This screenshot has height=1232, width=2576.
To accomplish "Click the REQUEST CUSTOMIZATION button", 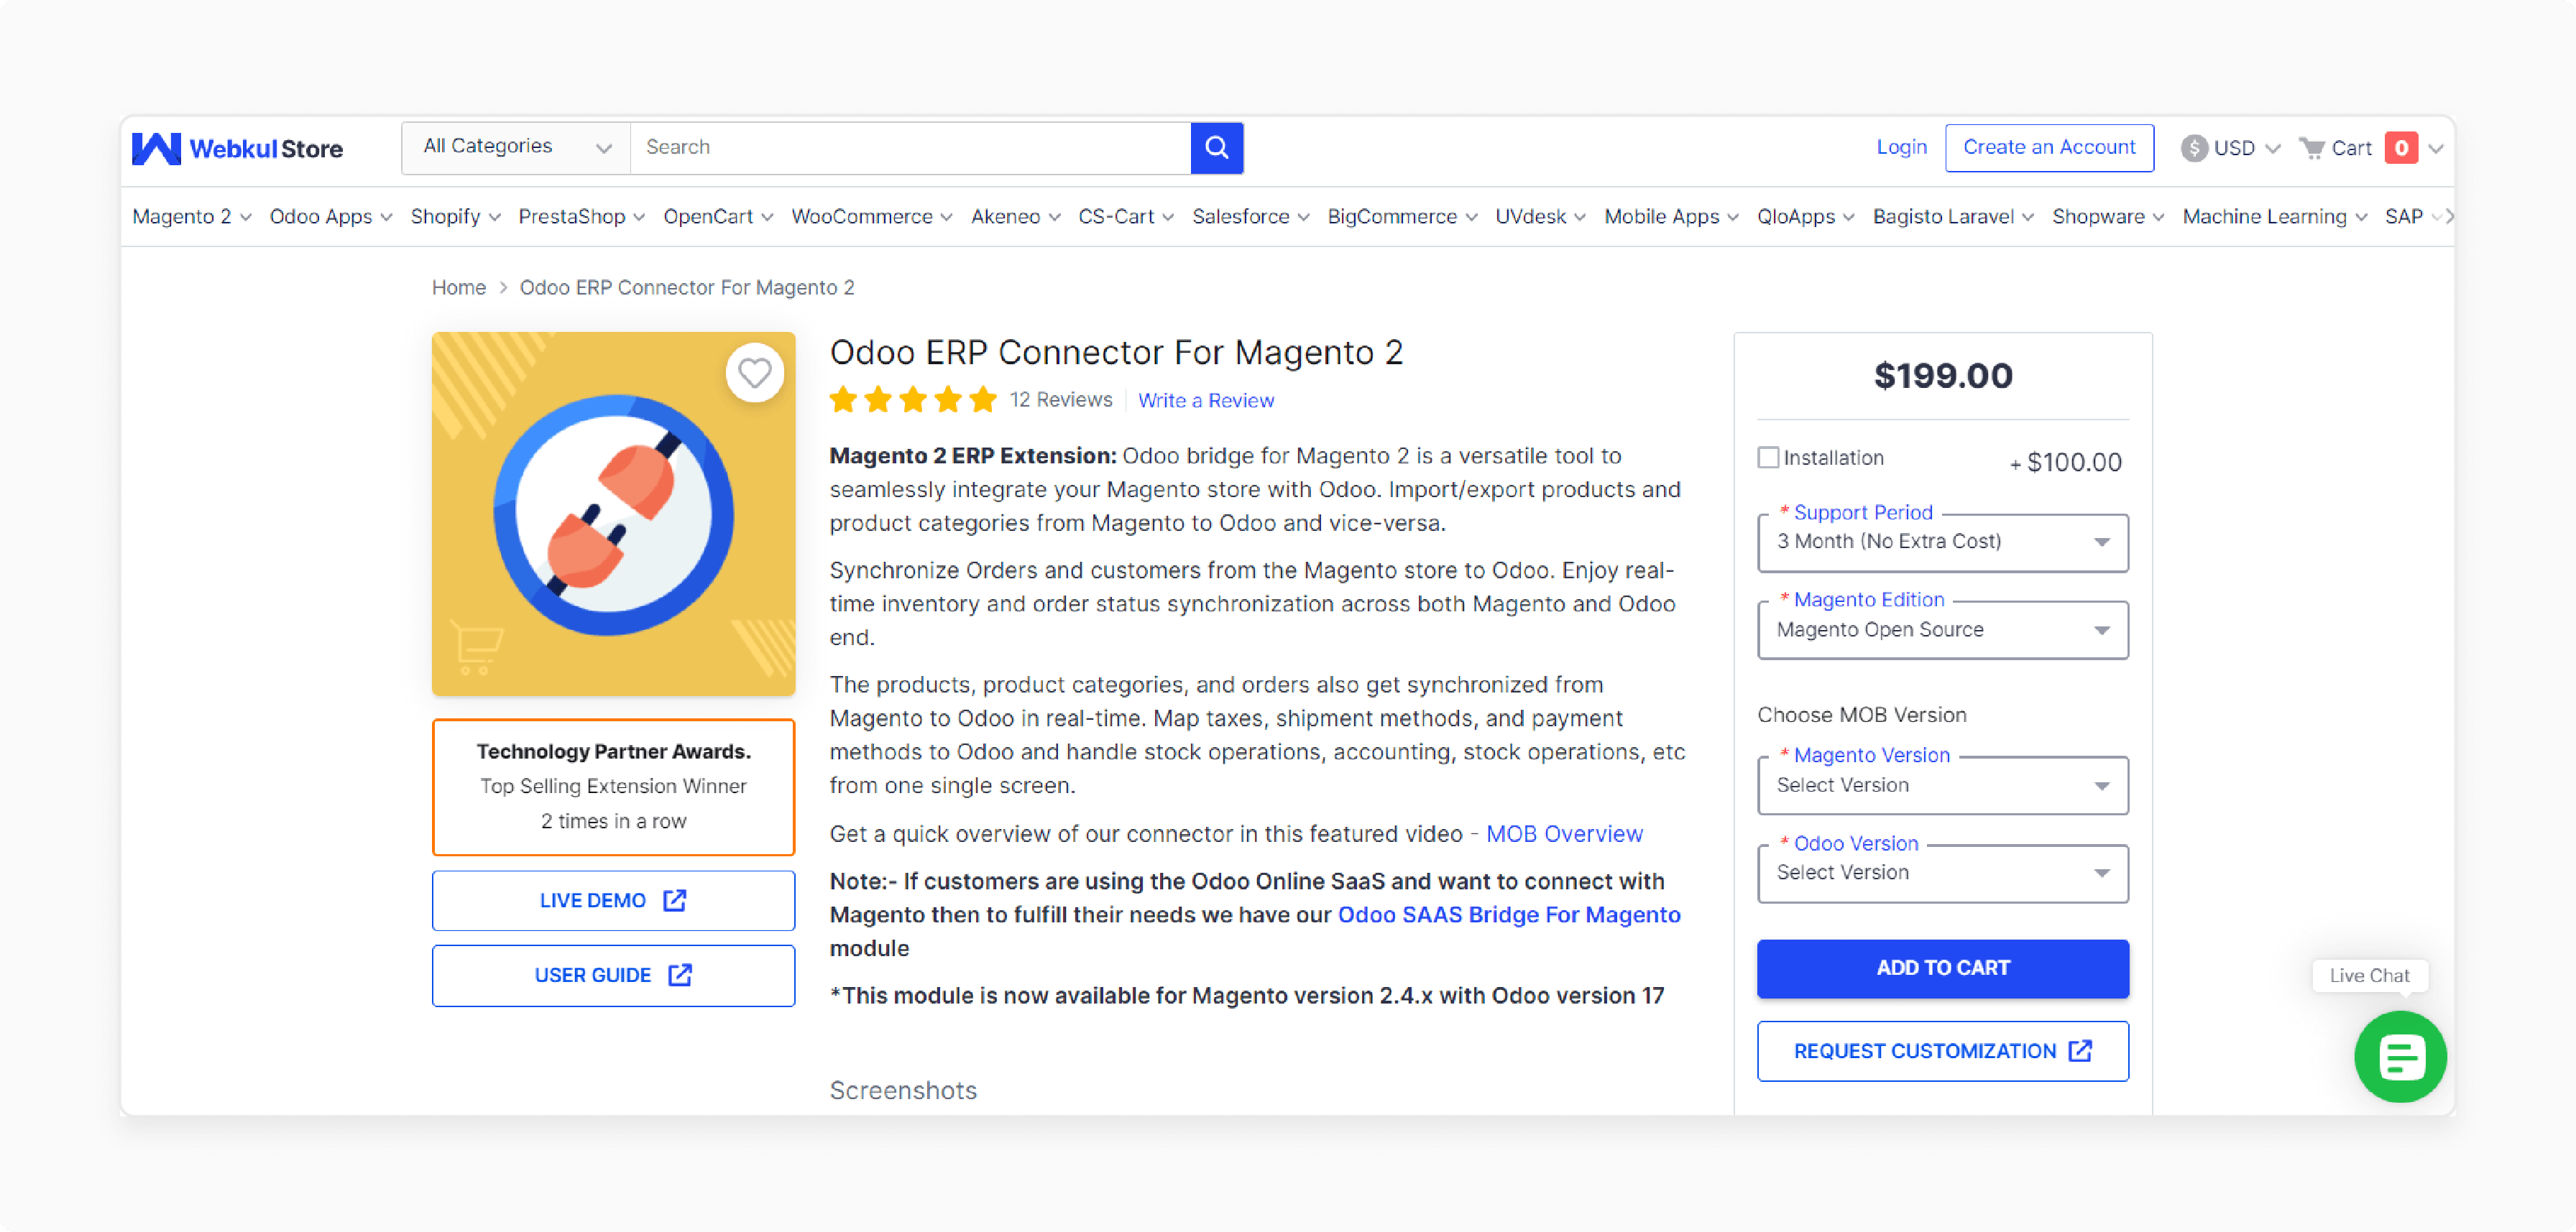I will [1942, 1051].
